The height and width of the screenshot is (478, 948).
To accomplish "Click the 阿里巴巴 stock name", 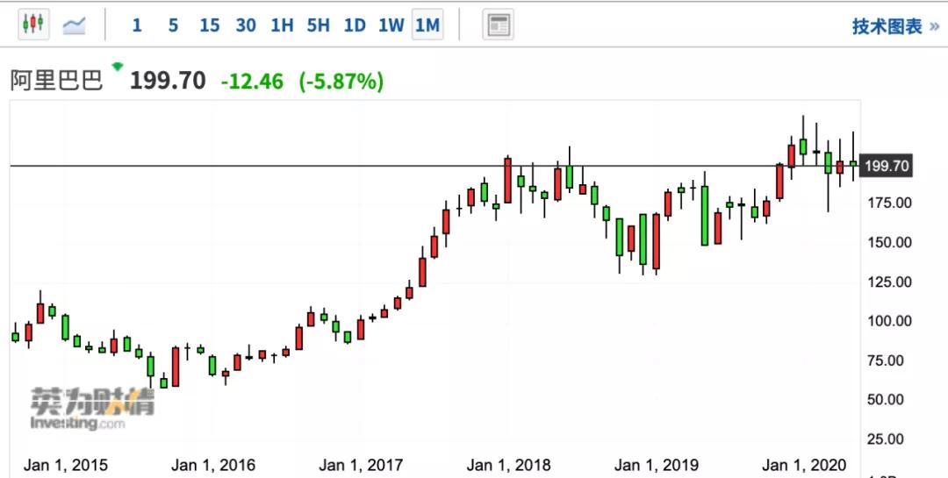I will coord(57,81).
